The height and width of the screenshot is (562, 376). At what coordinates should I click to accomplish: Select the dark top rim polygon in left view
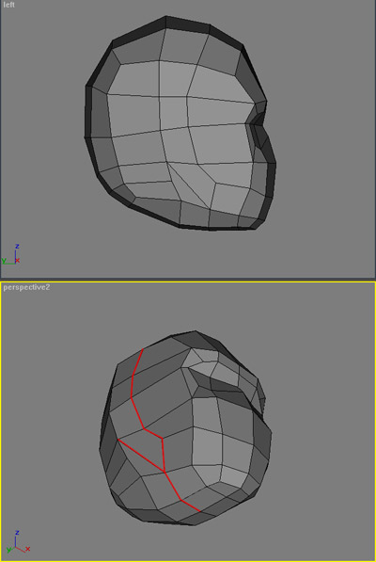tap(187, 24)
